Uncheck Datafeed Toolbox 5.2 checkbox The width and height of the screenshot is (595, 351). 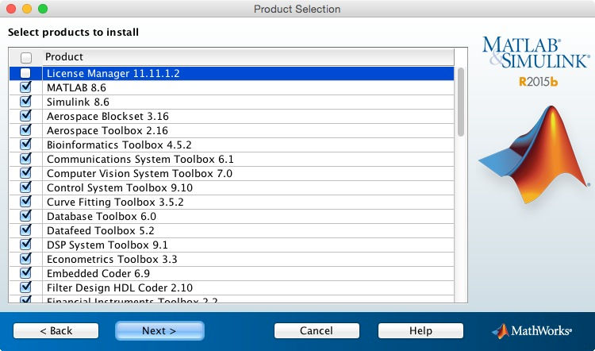[x=25, y=230]
